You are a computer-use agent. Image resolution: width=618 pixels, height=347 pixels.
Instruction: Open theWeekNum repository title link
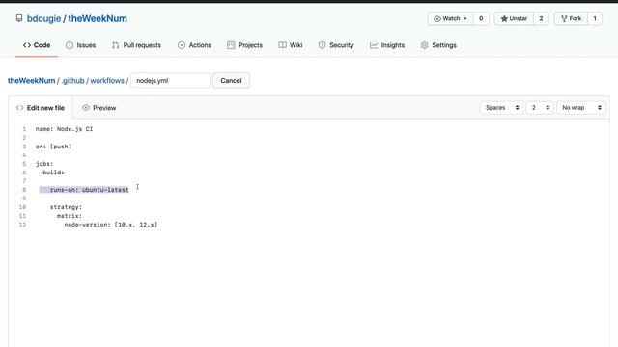[98, 18]
